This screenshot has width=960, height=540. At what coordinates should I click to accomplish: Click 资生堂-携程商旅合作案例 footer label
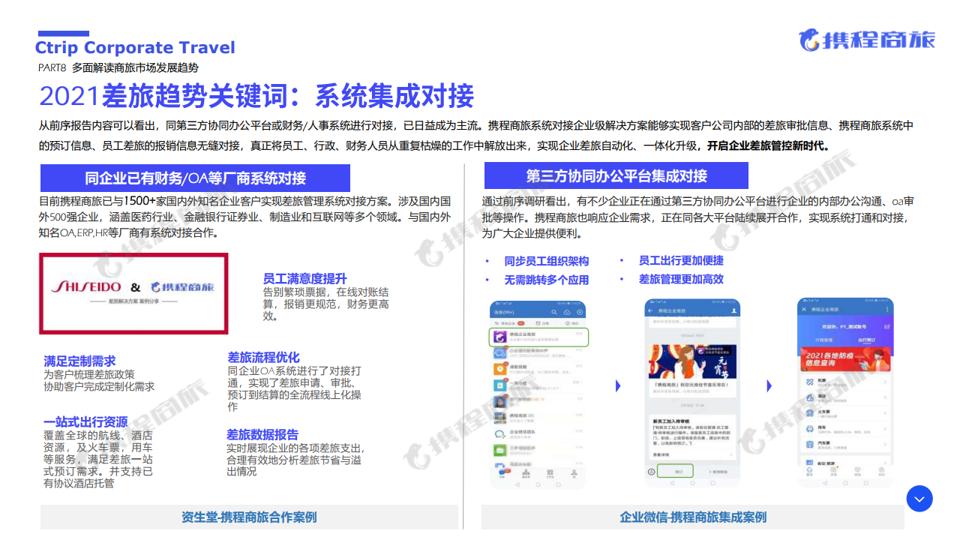249,517
